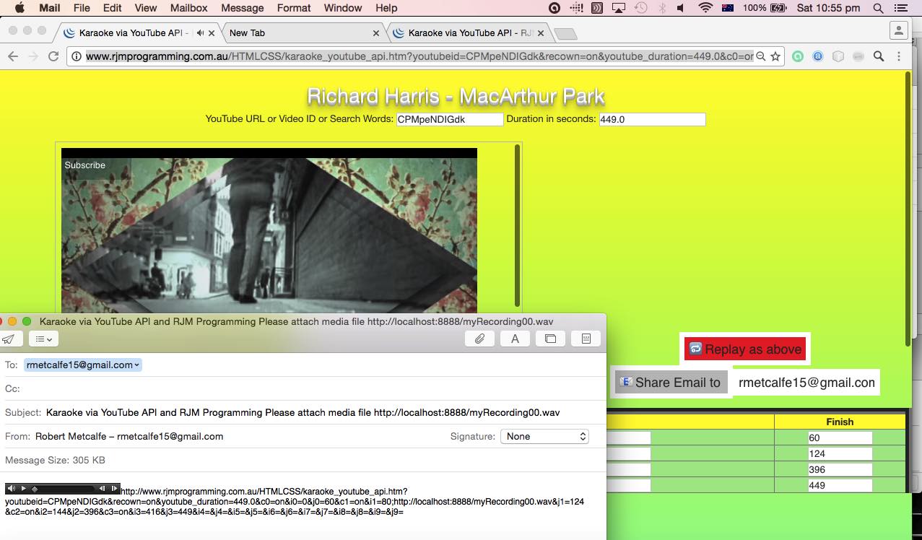
Task: Click the magnifier extension icon in Chrome toolbar
Action: click(x=879, y=56)
